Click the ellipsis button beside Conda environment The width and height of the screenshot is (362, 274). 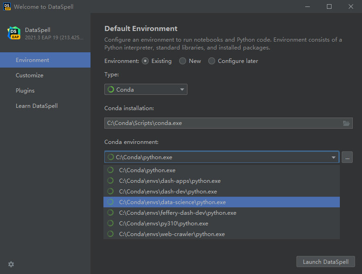pyautogui.click(x=347, y=157)
